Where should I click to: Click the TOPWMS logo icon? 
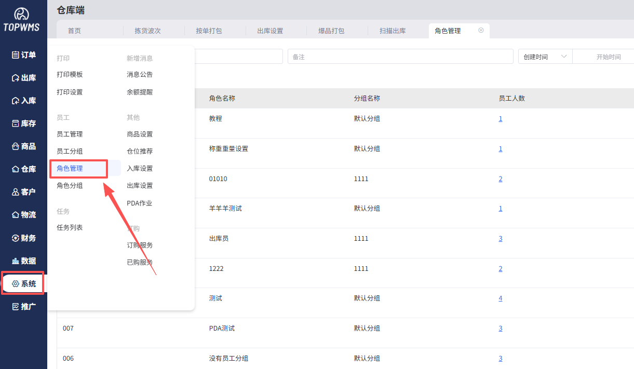pyautogui.click(x=21, y=15)
